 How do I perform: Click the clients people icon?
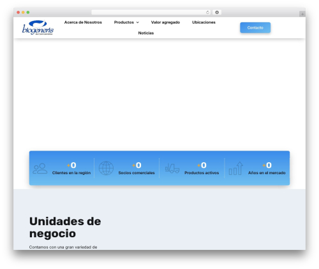[x=40, y=169]
